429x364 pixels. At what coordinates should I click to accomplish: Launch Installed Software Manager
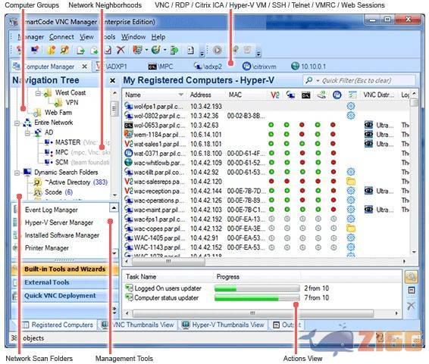(x=62, y=235)
